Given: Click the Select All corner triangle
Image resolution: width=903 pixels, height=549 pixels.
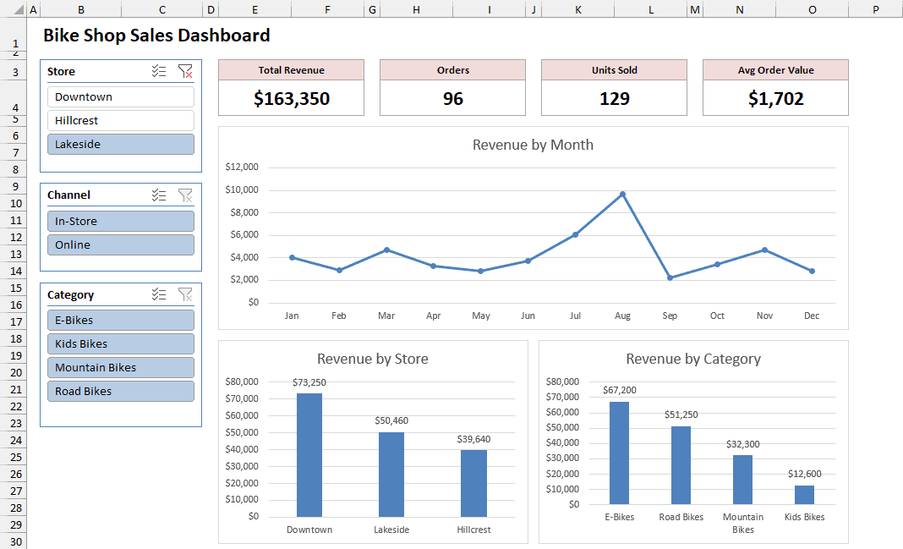Looking at the screenshot, I should 18,10.
